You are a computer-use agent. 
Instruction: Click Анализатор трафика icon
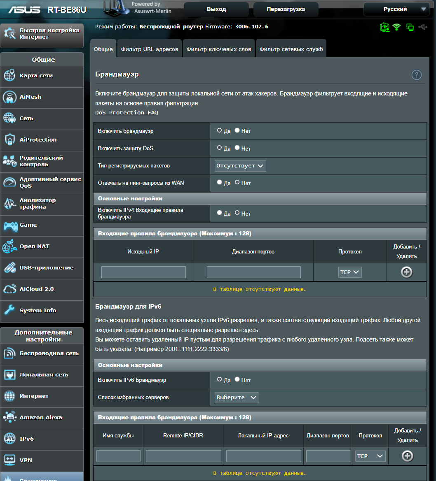(9, 203)
